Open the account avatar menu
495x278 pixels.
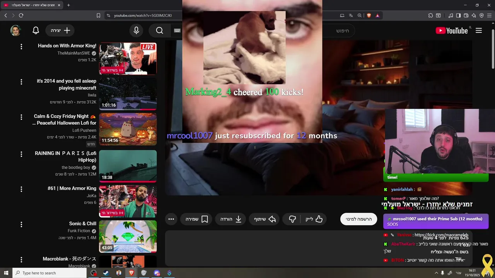click(x=15, y=31)
